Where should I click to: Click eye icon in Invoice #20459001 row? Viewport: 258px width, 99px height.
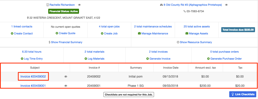[66, 86]
